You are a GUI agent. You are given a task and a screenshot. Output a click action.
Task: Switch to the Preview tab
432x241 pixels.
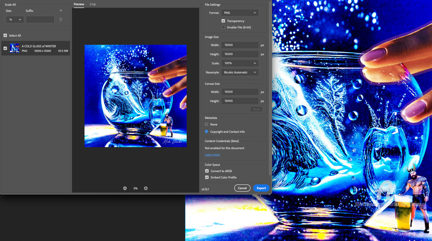coord(79,4)
